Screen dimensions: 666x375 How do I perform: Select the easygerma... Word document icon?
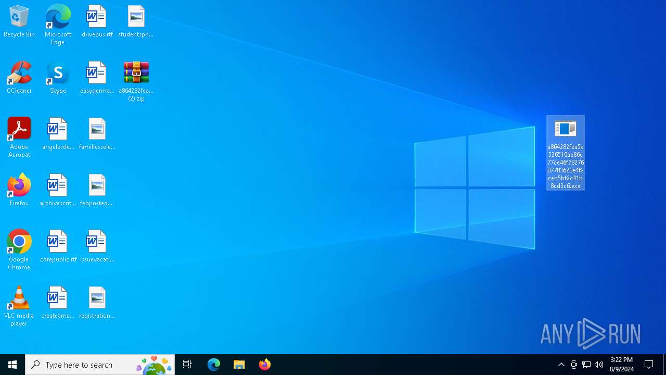[97, 78]
